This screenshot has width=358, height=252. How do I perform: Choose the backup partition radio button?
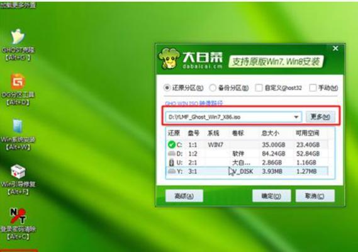tap(213, 88)
